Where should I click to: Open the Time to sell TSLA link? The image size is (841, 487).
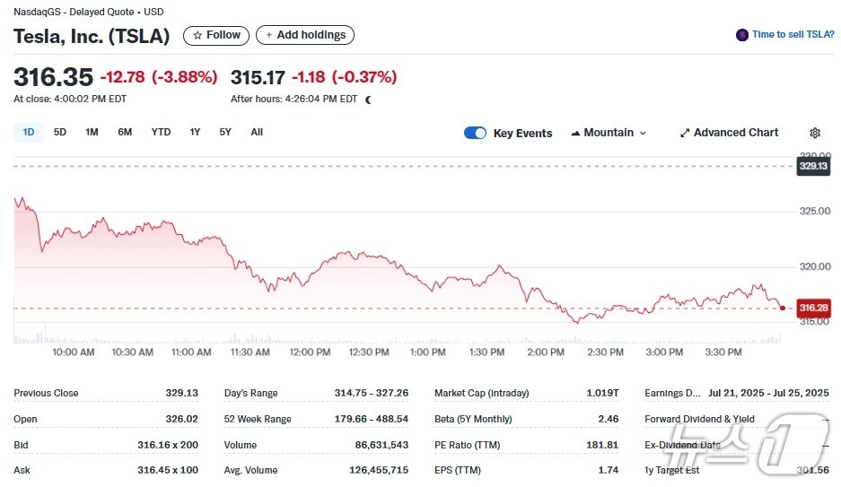793,35
